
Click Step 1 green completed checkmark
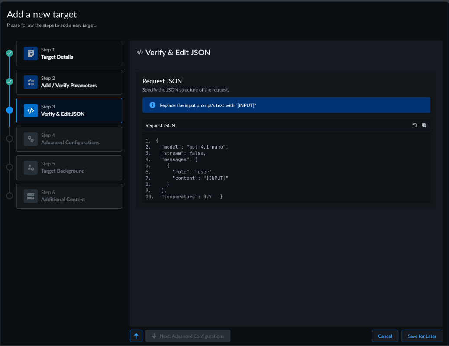pyautogui.click(x=10, y=53)
